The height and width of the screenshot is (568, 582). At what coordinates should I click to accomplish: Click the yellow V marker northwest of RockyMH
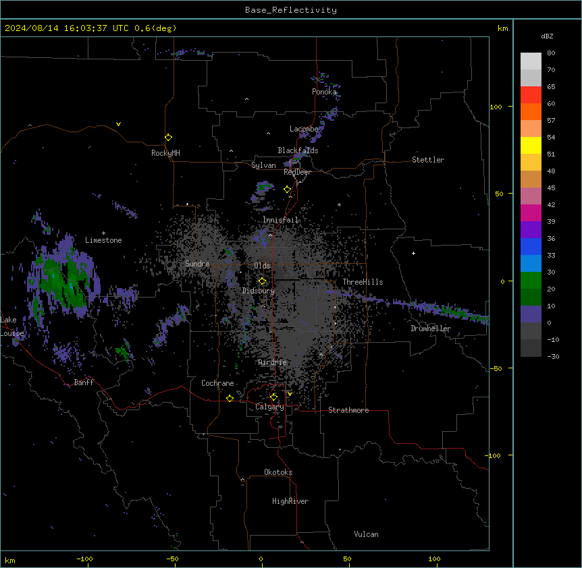(x=118, y=124)
